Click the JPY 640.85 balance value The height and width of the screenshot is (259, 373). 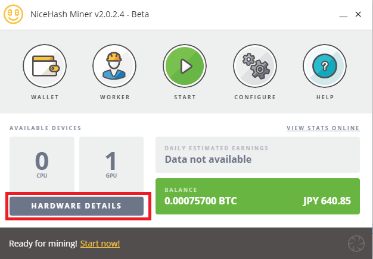point(327,201)
